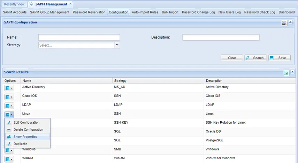Select the SAPM Management tab
298x163 pixels.
51,4
